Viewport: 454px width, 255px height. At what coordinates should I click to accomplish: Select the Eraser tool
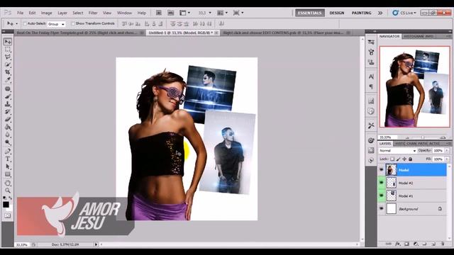point(8,120)
